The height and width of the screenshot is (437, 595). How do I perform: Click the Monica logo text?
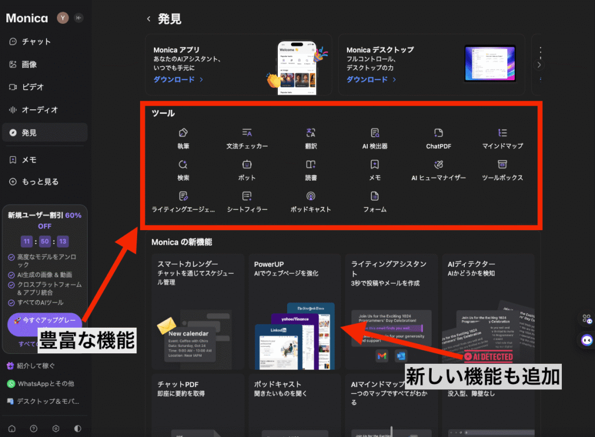tap(27, 18)
